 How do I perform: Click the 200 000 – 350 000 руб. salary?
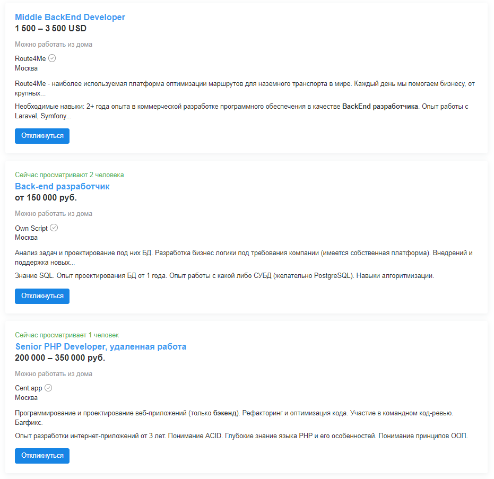coord(60,358)
